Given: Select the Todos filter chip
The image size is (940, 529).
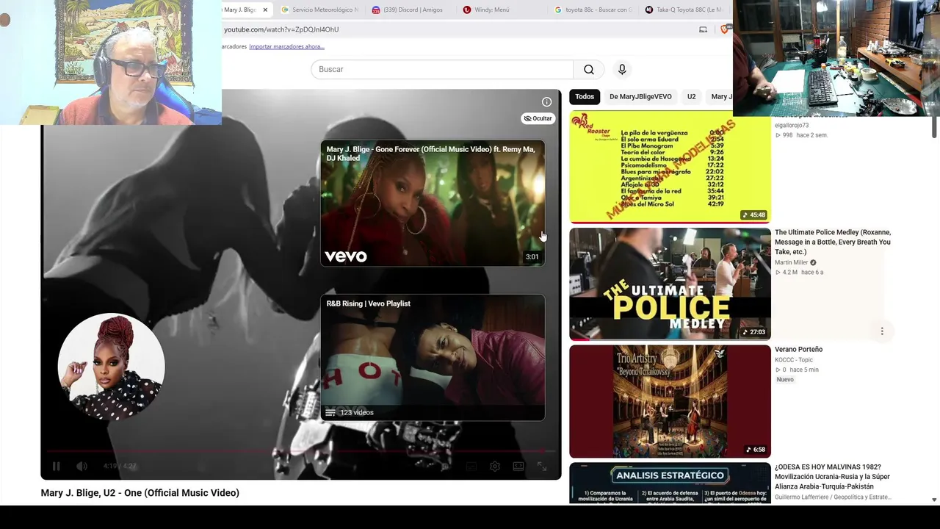Looking at the screenshot, I should coord(585,96).
